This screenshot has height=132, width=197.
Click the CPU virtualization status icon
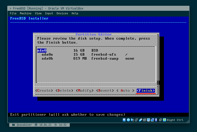click(x=156, y=120)
